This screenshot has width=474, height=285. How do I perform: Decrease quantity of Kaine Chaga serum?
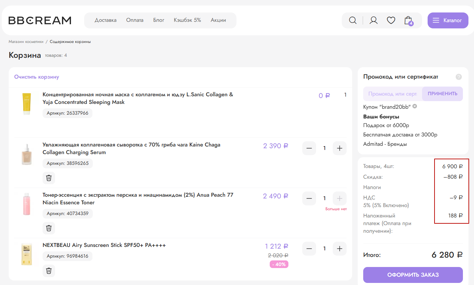309,148
